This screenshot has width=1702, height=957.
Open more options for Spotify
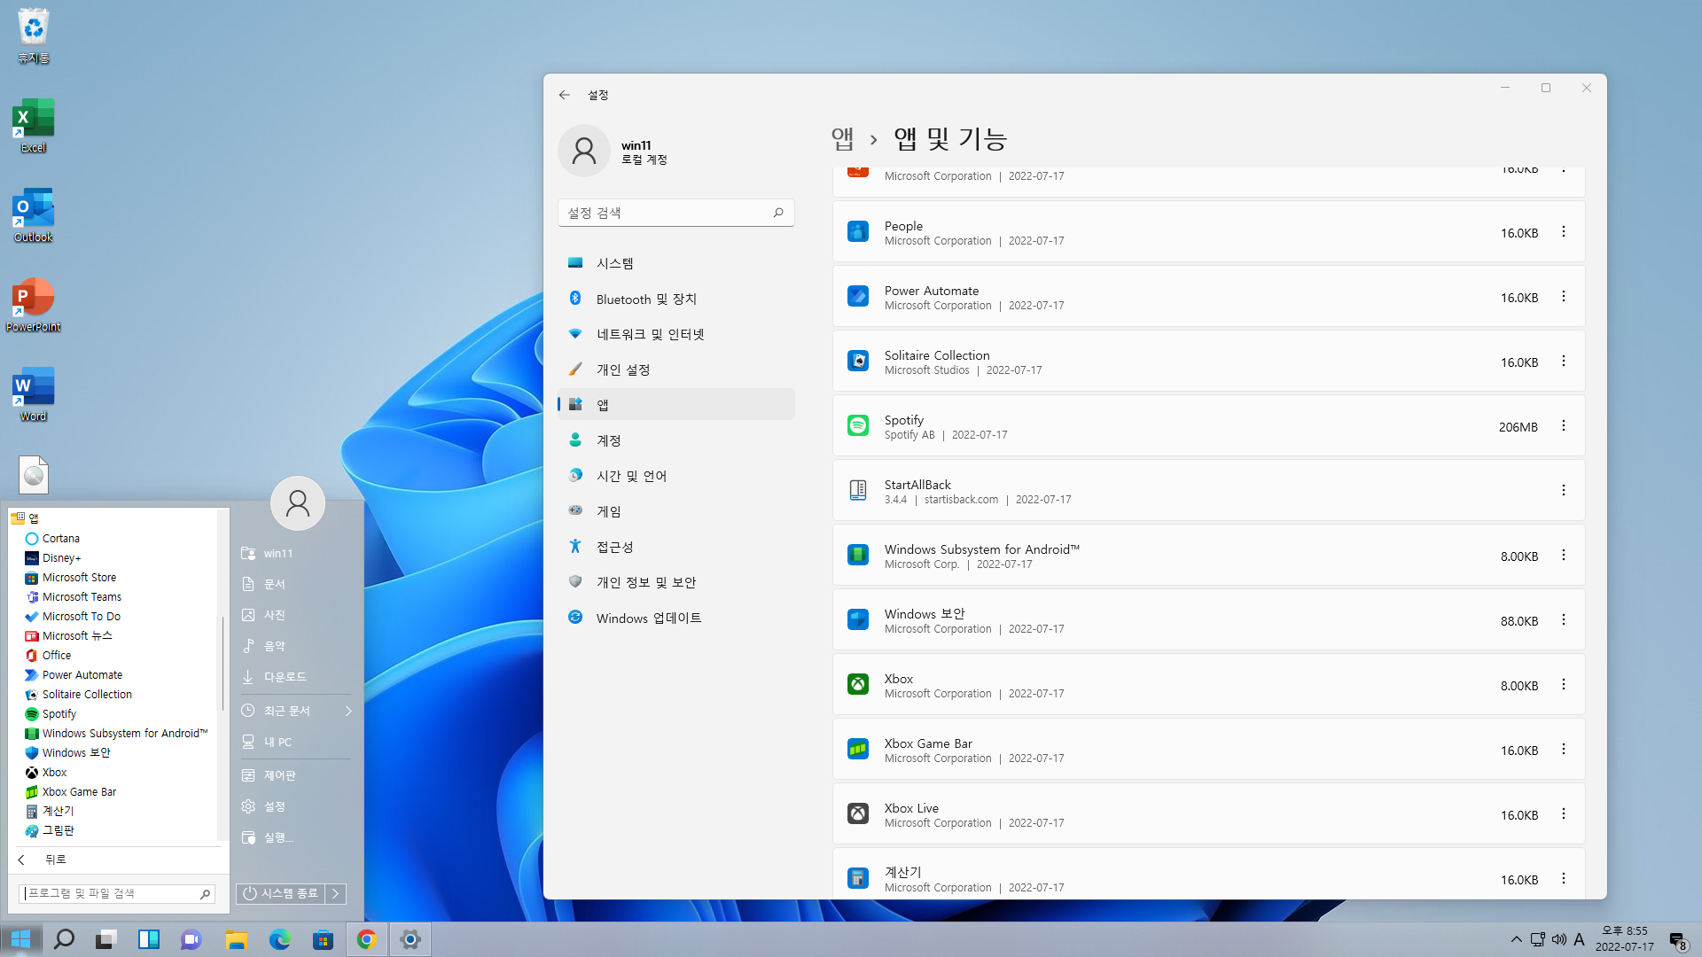[x=1563, y=426]
